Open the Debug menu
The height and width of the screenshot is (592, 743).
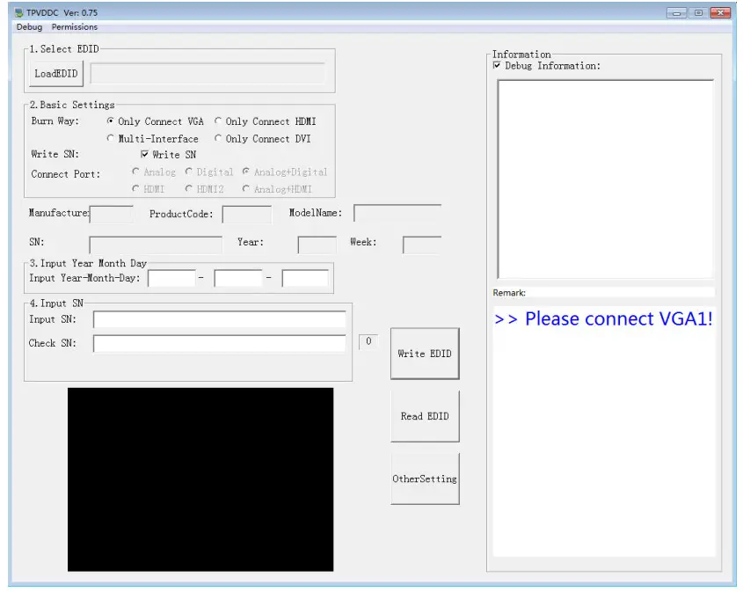(x=28, y=26)
